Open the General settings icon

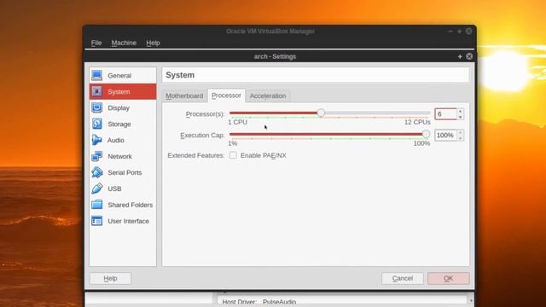tap(96, 75)
